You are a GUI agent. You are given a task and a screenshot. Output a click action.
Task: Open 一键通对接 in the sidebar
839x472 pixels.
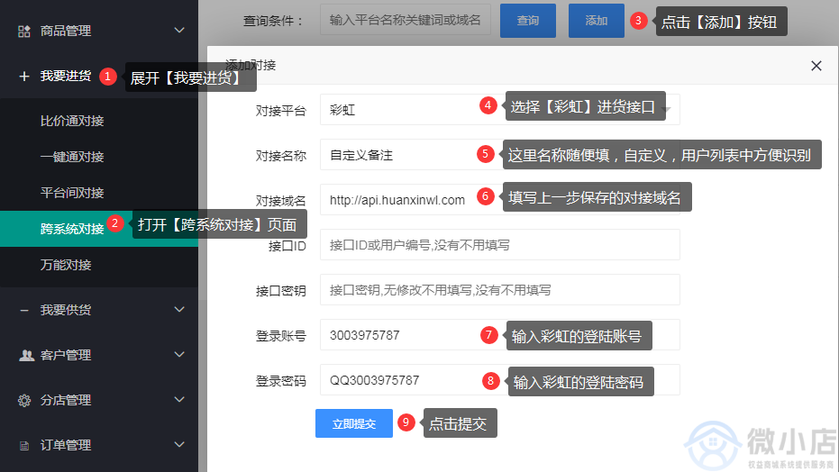point(72,157)
